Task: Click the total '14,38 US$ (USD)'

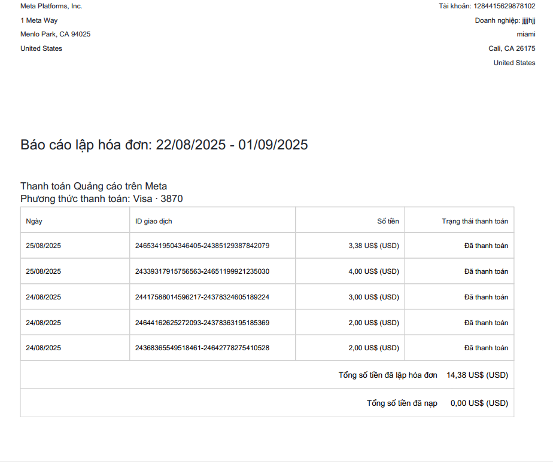Action: point(477,375)
